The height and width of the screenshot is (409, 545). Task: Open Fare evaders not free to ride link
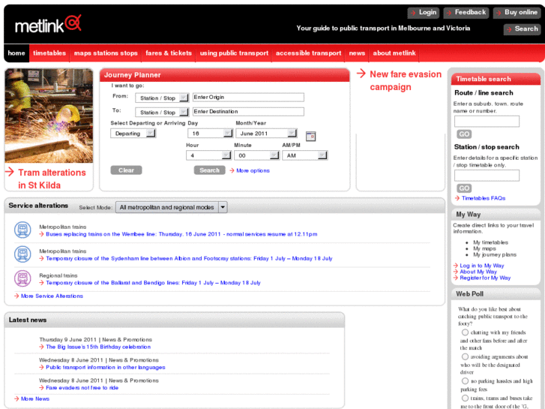[x=82, y=388]
